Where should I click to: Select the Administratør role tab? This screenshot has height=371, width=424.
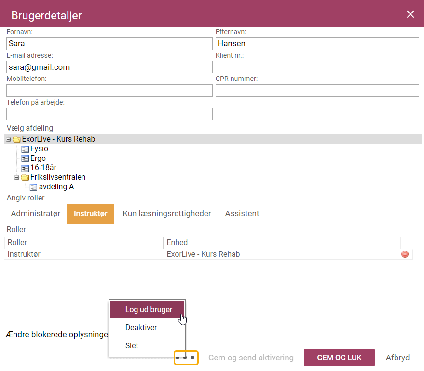coord(35,213)
